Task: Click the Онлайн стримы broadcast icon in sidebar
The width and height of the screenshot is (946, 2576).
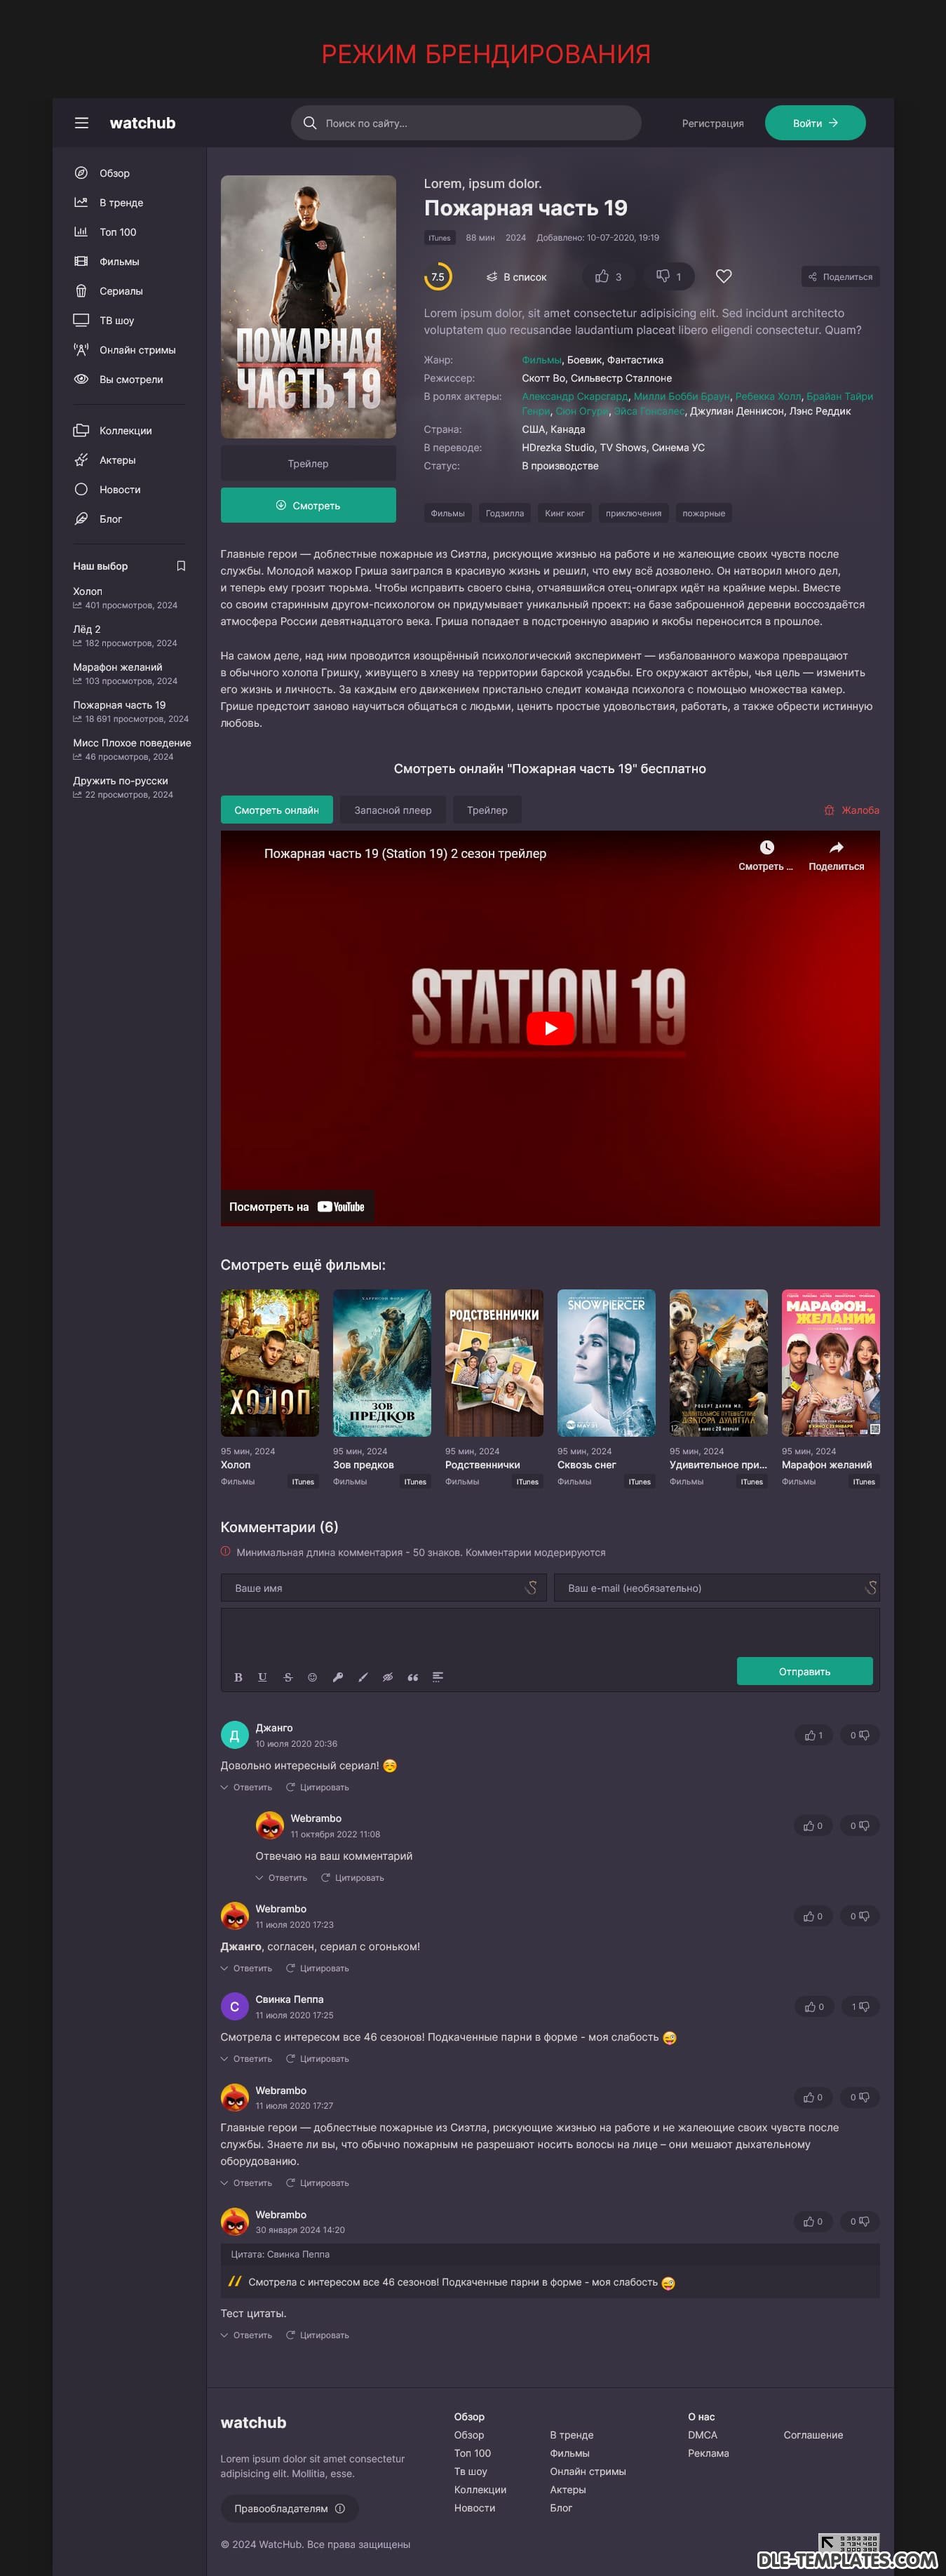Action: point(81,350)
